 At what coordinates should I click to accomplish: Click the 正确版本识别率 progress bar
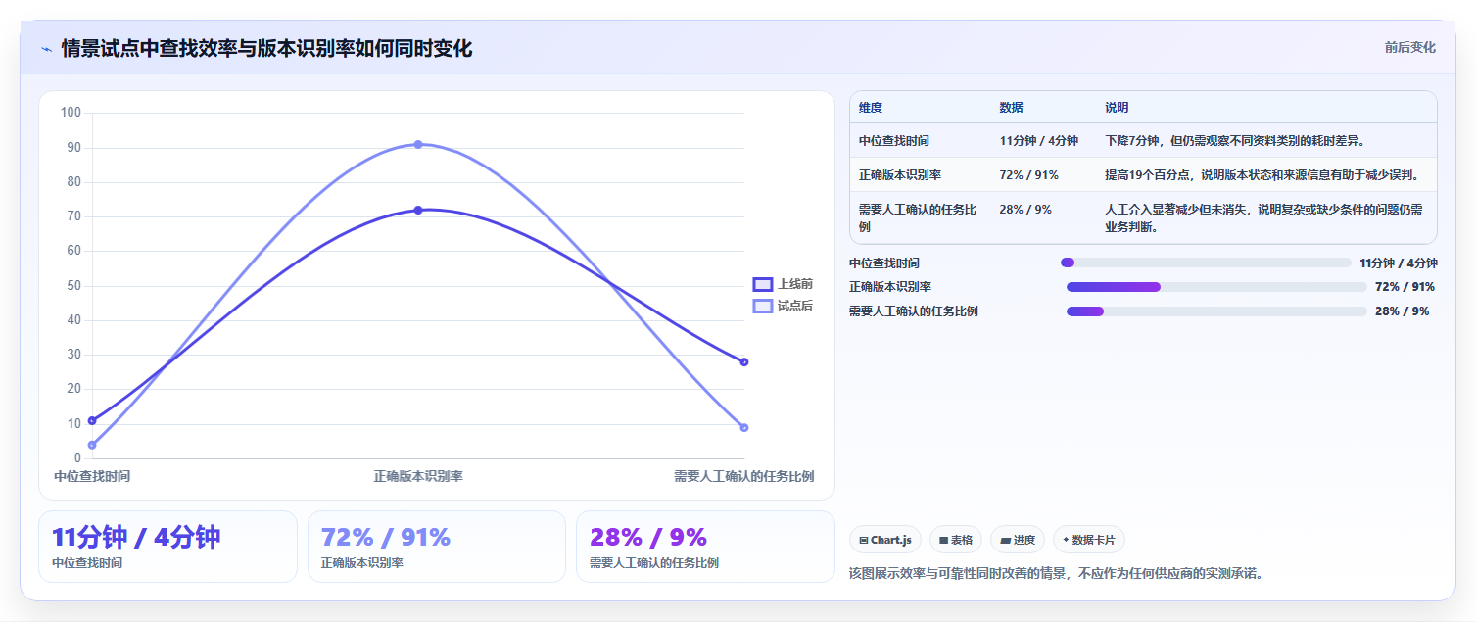click(x=1216, y=287)
